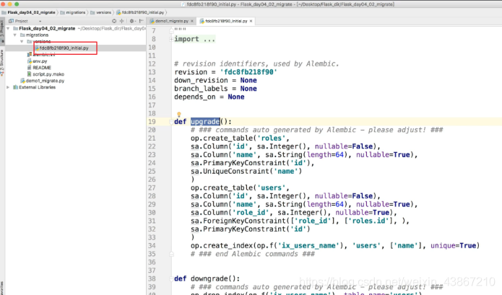Click the migrations breadcrumb
The width and height of the screenshot is (502, 295).
tap(76, 12)
